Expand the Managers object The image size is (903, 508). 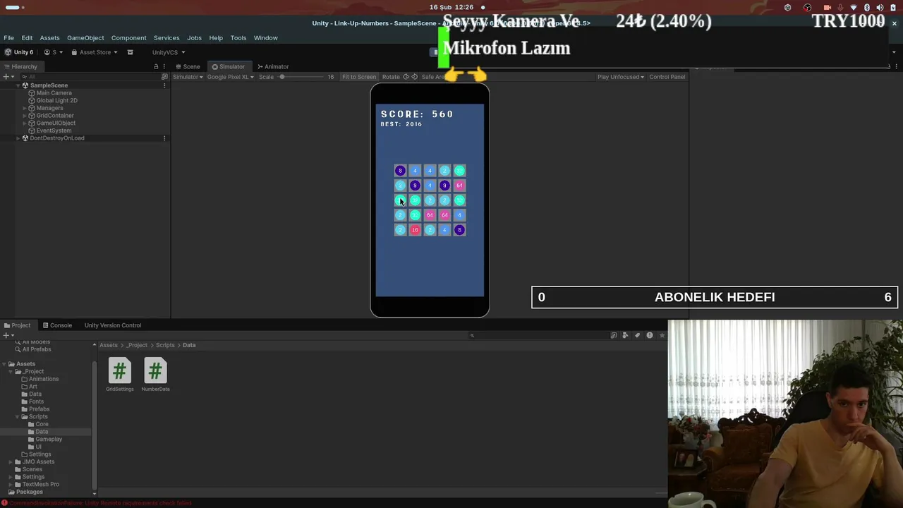(25, 108)
